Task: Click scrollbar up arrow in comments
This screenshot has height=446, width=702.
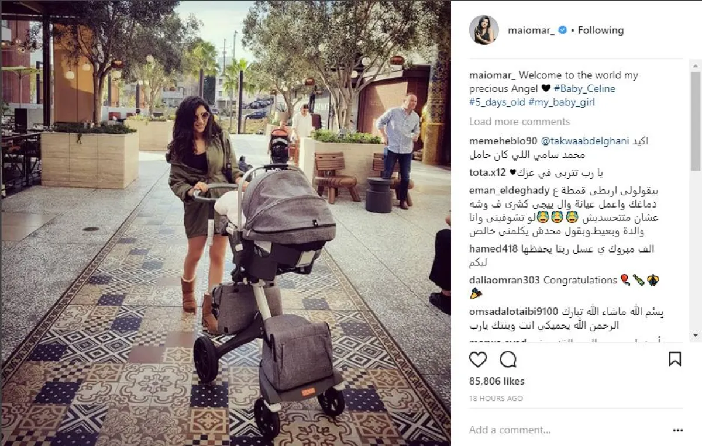Action: pyautogui.click(x=696, y=65)
